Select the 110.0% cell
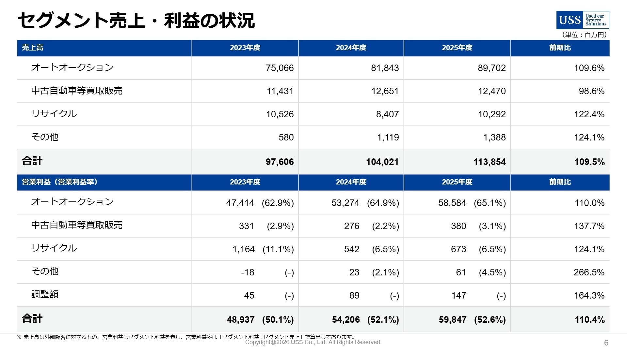 click(589, 203)
